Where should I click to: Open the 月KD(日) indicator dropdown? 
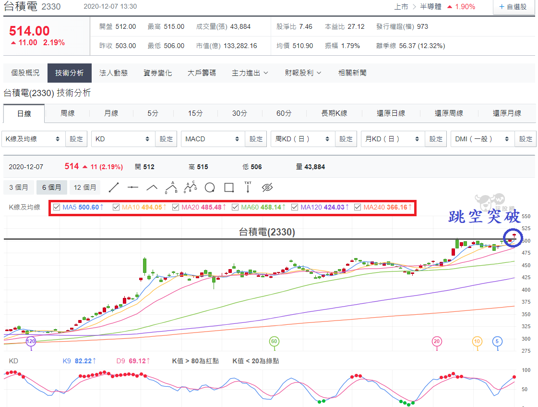click(393, 139)
